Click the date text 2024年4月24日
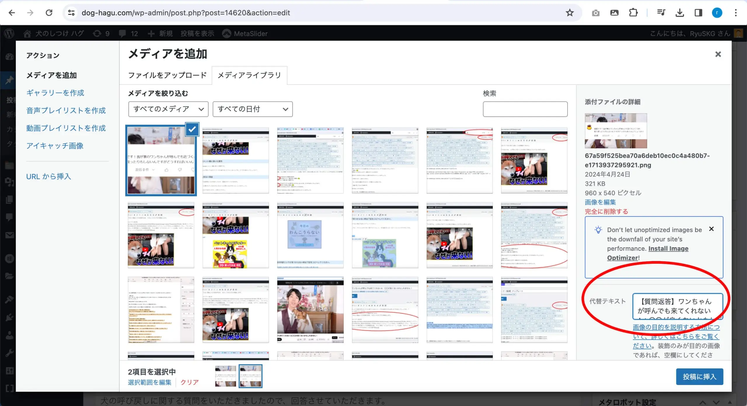 (607, 174)
